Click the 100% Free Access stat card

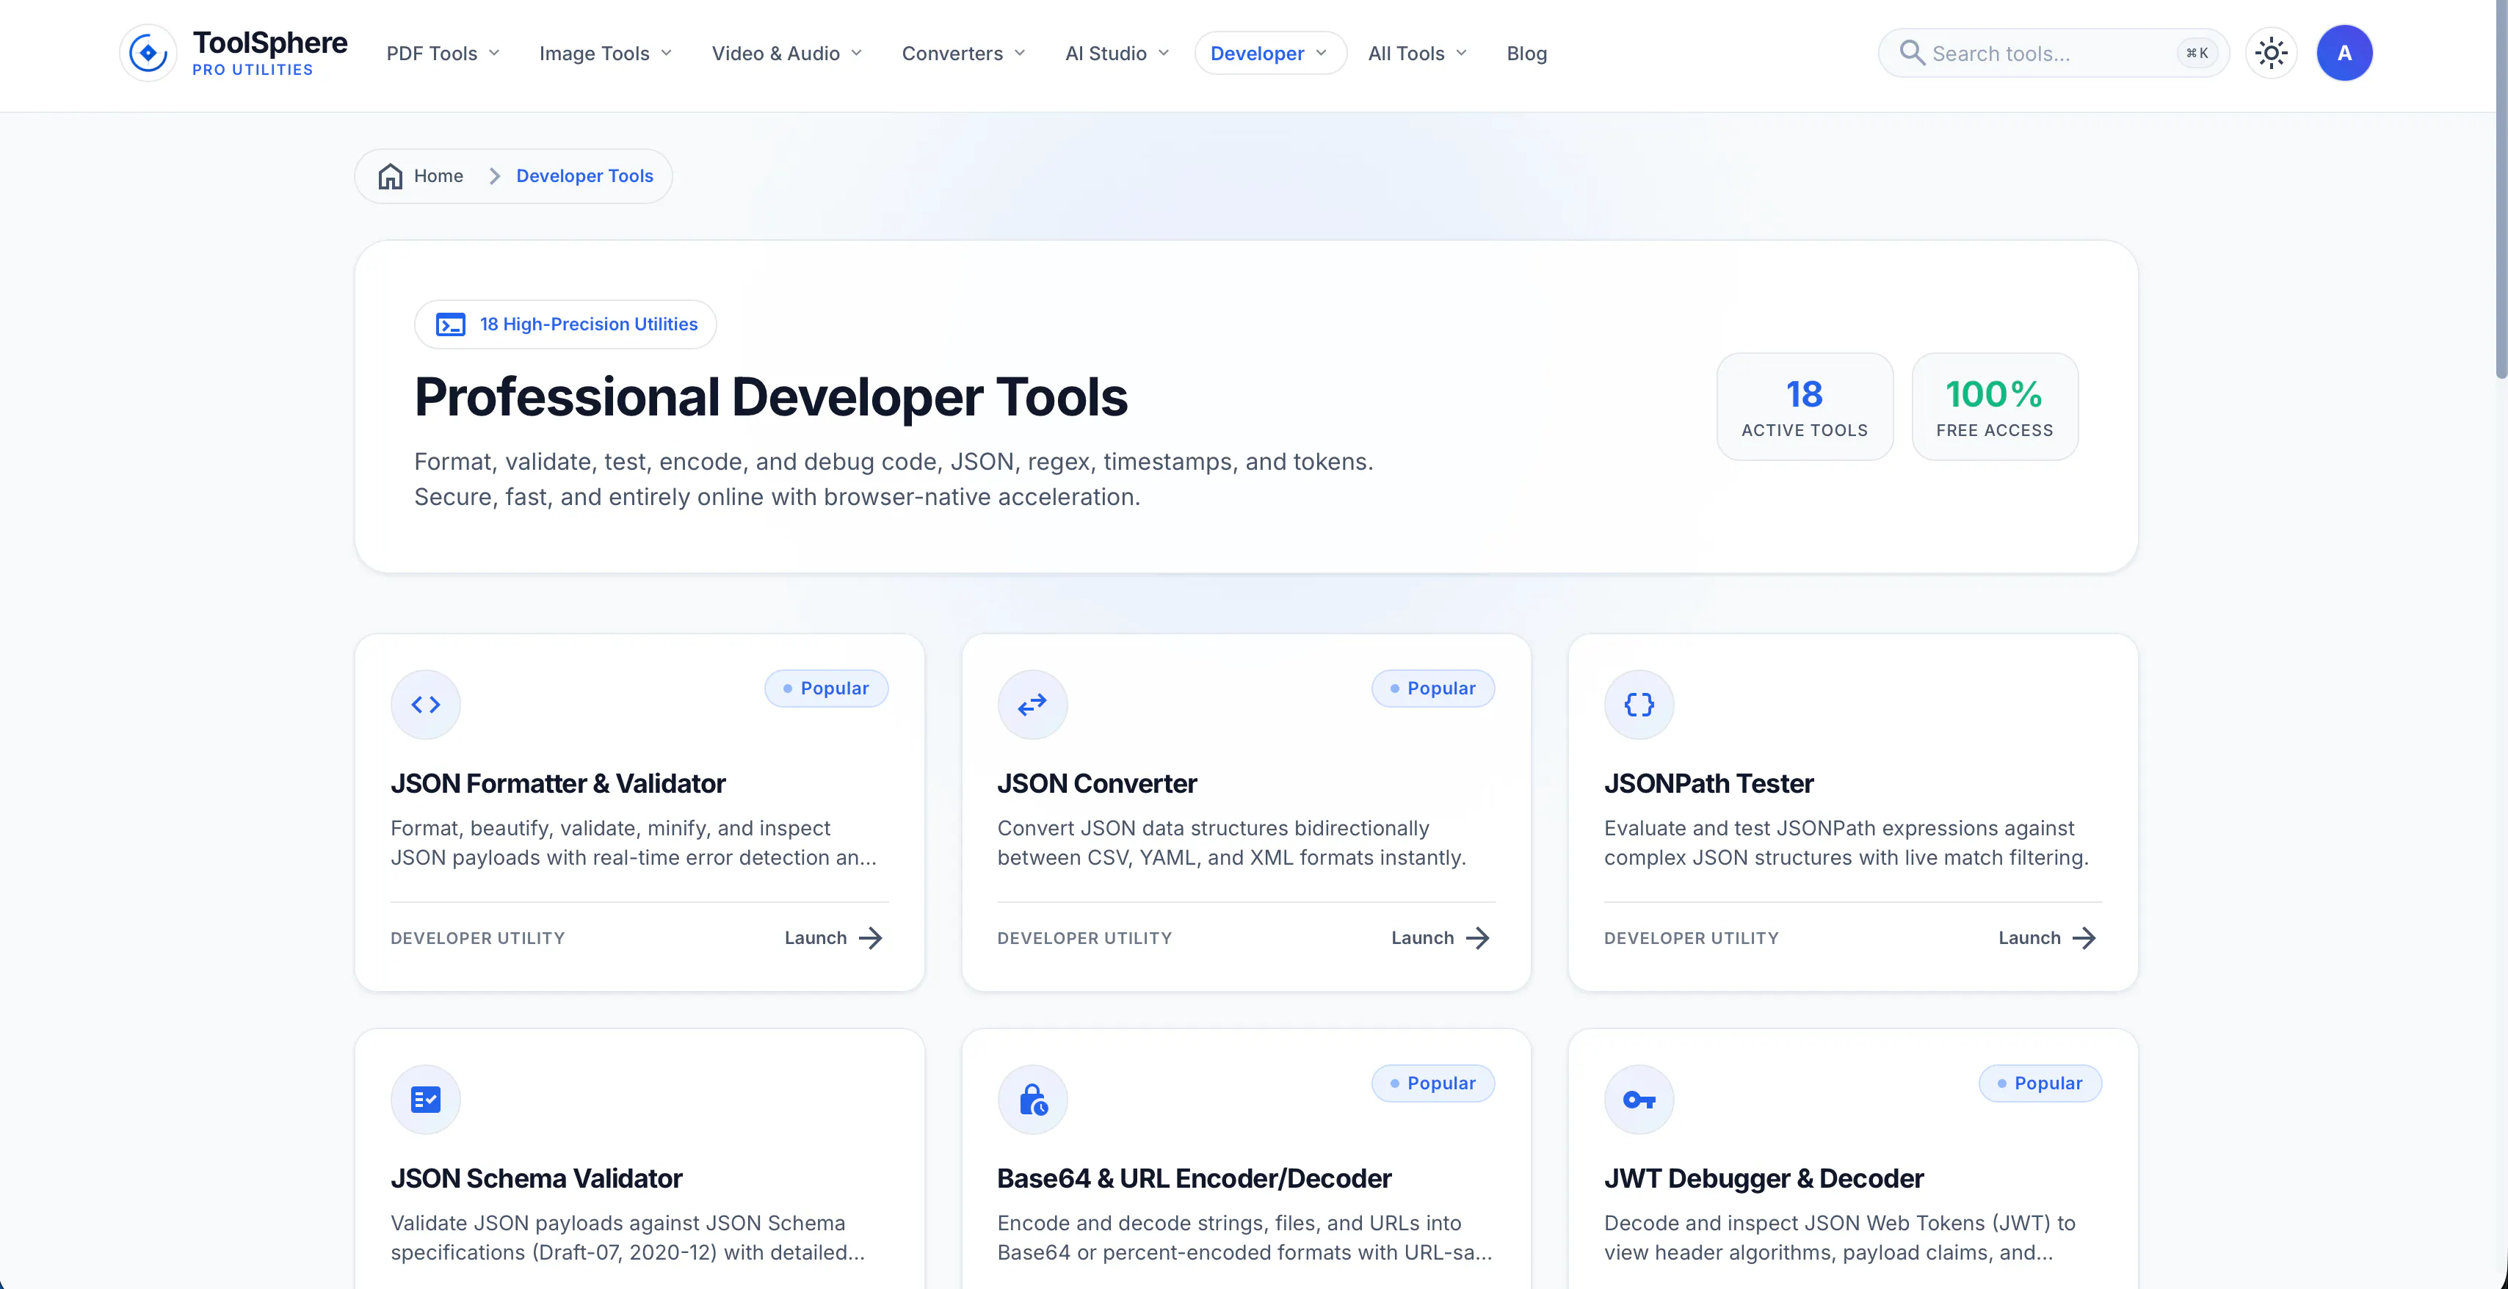(1994, 407)
